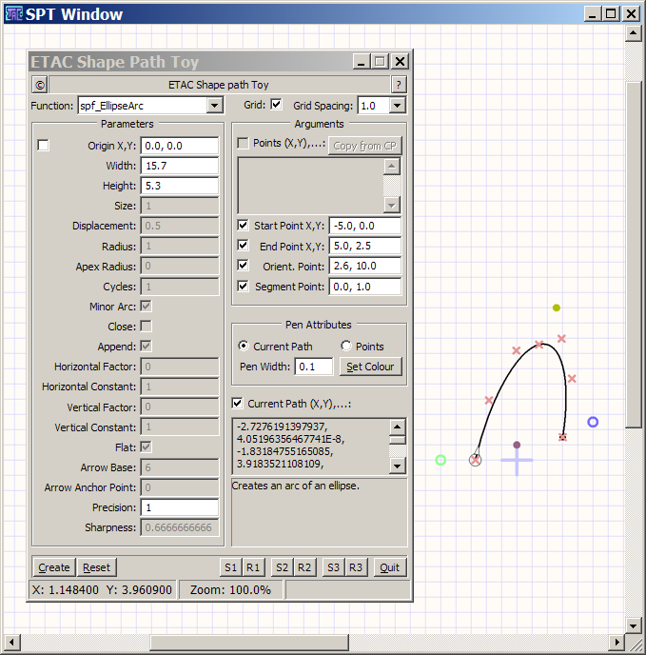Select the Points radio button
646x655 pixels.
(345, 347)
